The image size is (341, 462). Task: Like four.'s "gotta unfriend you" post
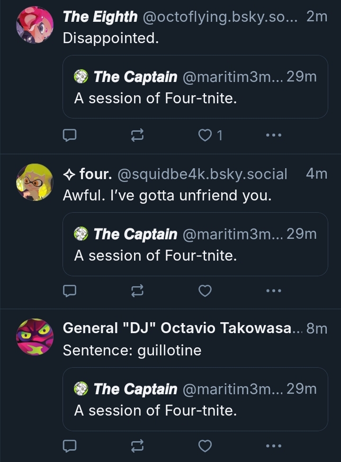205,290
